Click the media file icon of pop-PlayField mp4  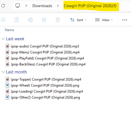(7, 58)
